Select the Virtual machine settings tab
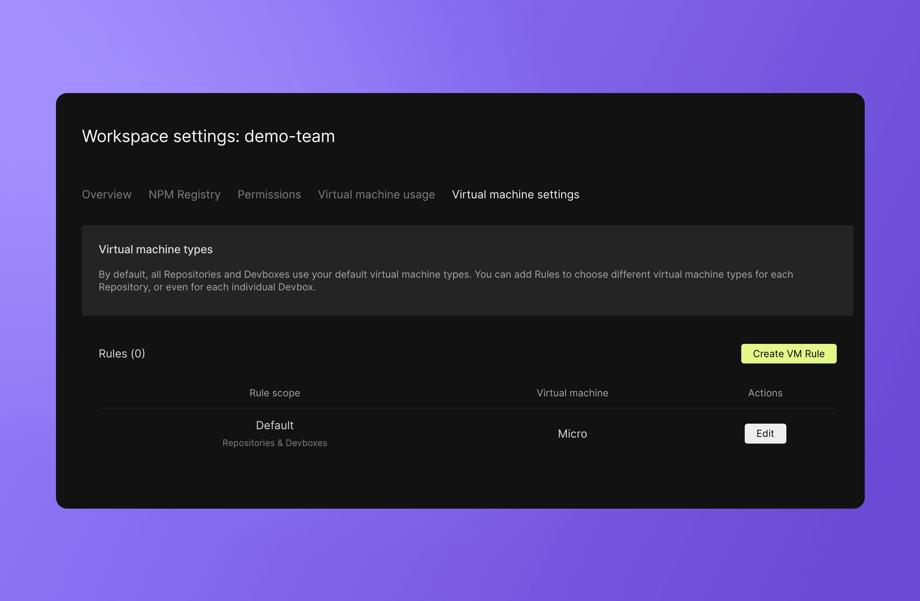Viewport: 920px width, 601px height. 515,195
